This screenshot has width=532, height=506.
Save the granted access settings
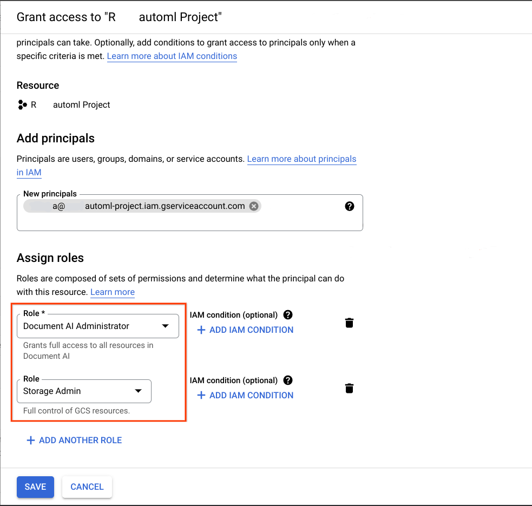[x=35, y=487]
